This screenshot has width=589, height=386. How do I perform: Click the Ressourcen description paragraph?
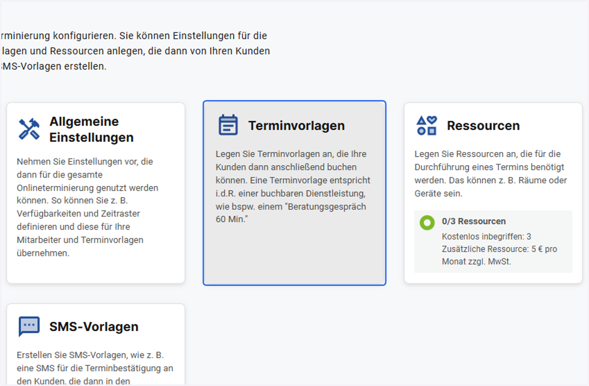click(491, 174)
